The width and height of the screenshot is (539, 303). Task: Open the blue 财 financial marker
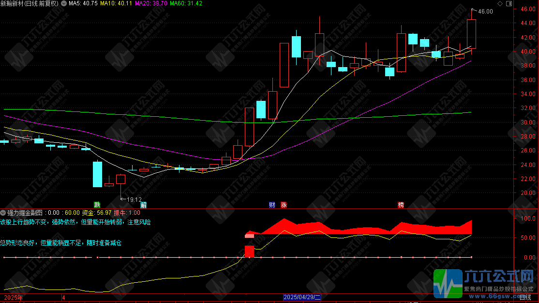tap(272, 205)
